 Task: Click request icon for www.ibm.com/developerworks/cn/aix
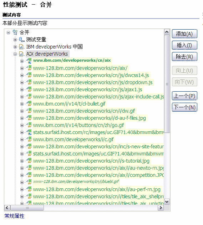(29, 61)
